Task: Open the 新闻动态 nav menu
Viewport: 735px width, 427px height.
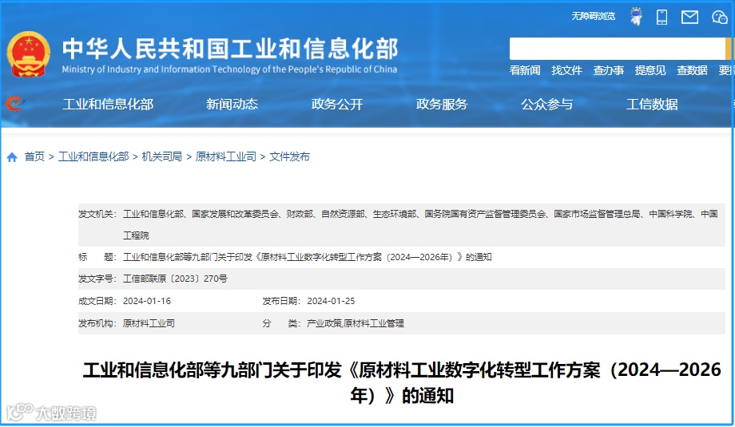Action: [x=232, y=104]
